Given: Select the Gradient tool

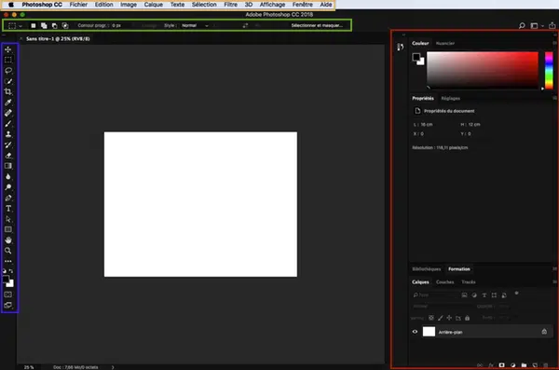Looking at the screenshot, I should tap(7, 166).
